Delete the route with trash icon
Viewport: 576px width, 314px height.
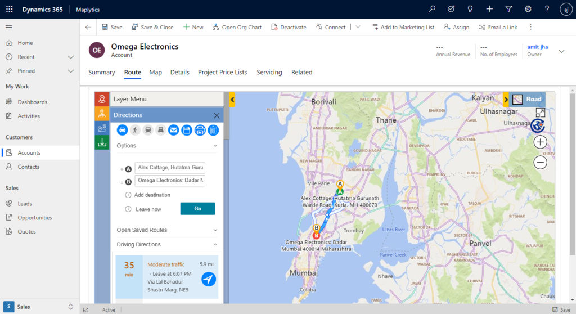coord(213,130)
